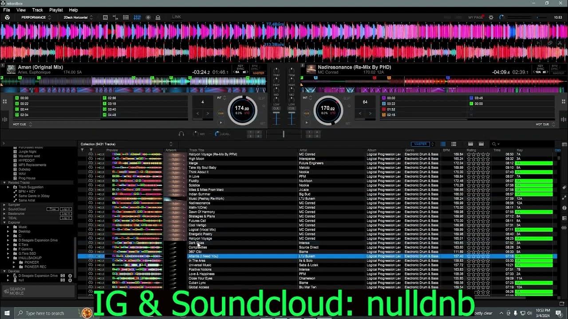This screenshot has height=319, width=568.
Task: Select Atlantis (I Need You) track row
Action: click(x=317, y=256)
